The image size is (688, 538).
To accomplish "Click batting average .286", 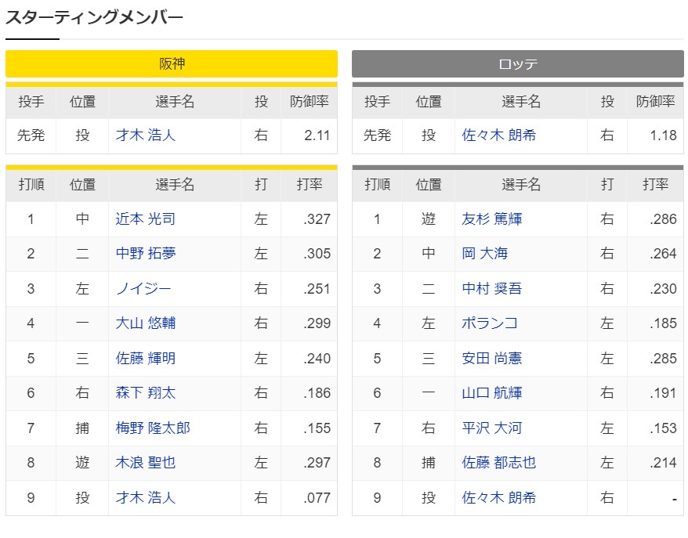I will point(663,218).
